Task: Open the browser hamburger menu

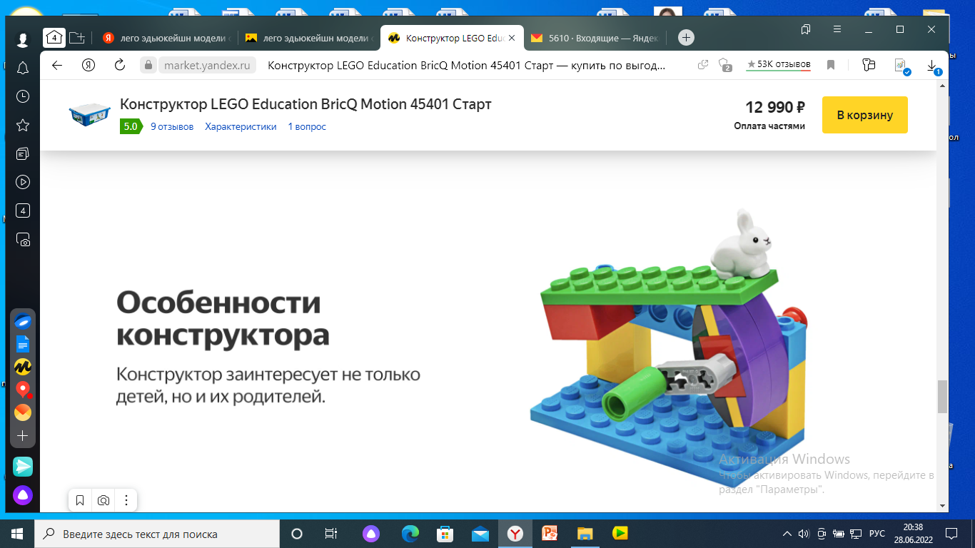Action: [837, 29]
